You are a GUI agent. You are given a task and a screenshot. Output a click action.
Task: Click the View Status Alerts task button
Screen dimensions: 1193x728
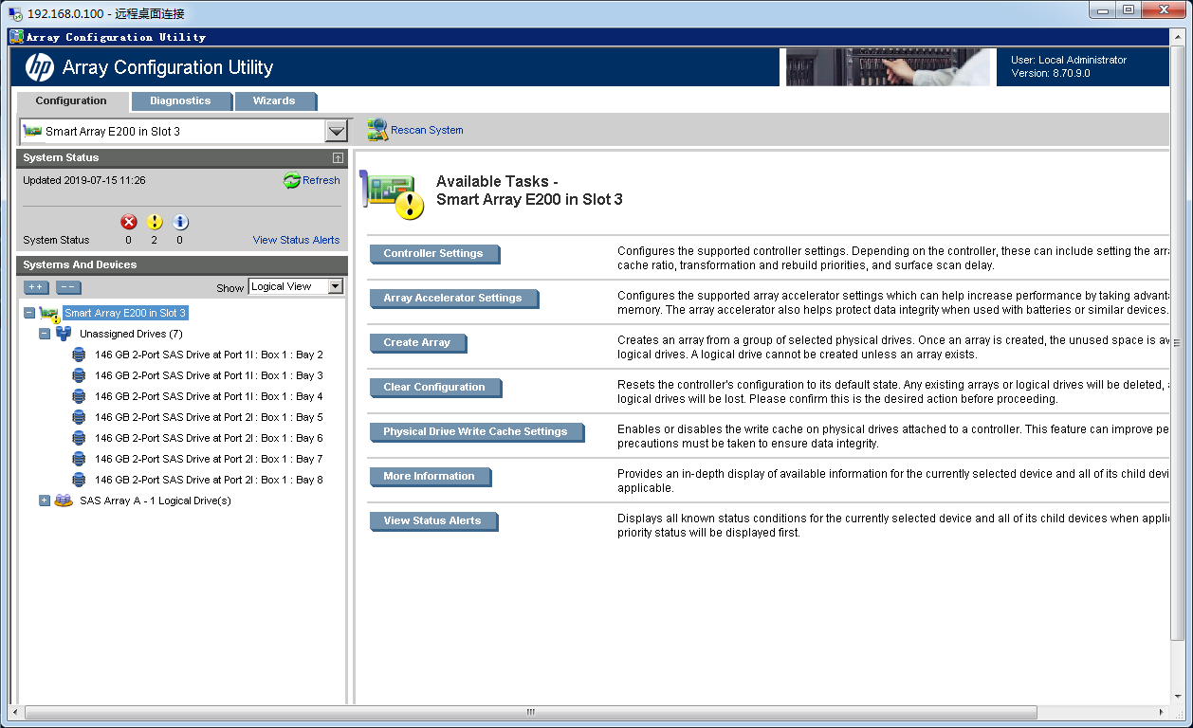(433, 521)
